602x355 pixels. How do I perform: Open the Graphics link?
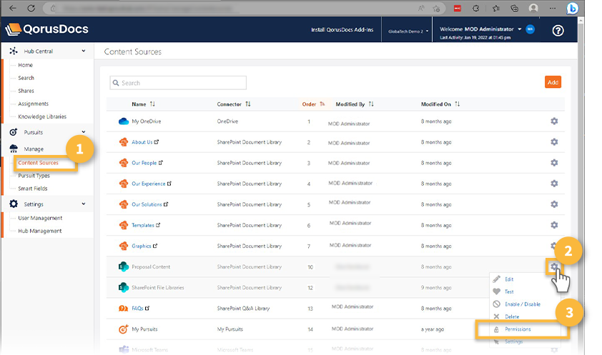click(x=142, y=246)
